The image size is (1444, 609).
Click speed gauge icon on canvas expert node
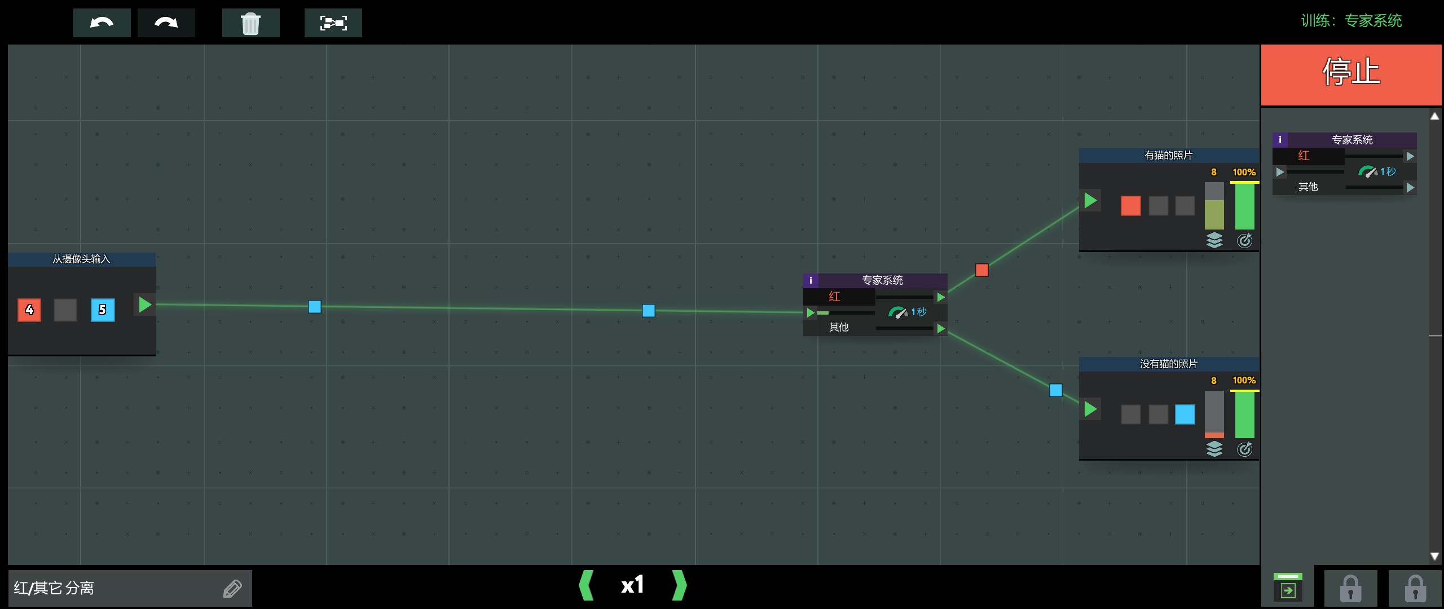tap(897, 312)
